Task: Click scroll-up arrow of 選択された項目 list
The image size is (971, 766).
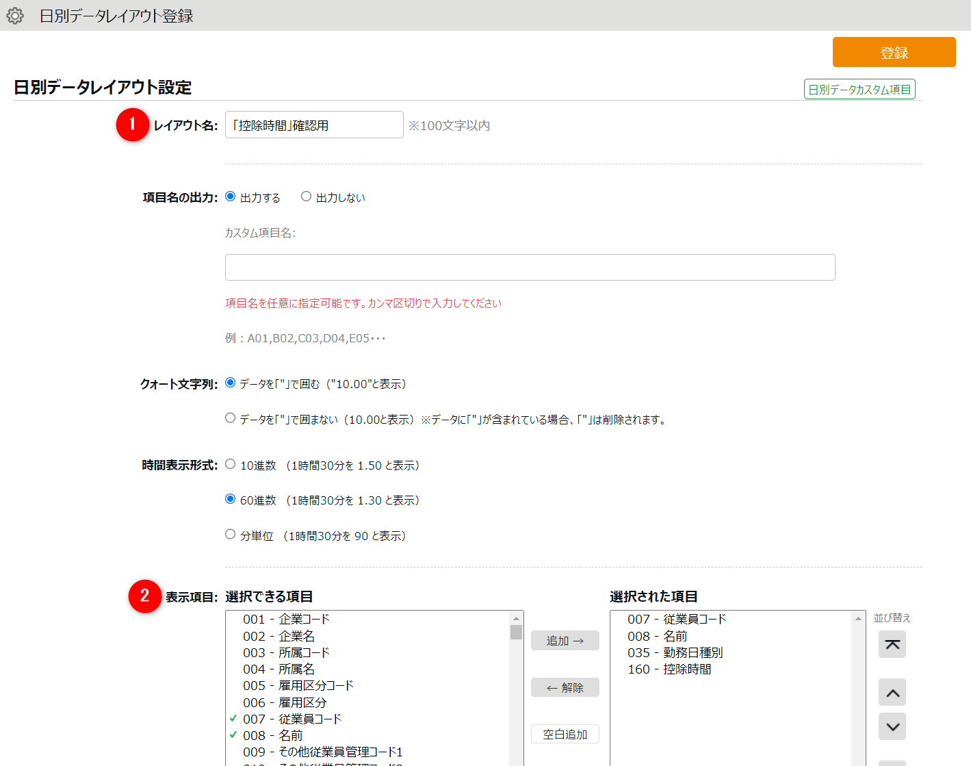Action: (x=859, y=618)
